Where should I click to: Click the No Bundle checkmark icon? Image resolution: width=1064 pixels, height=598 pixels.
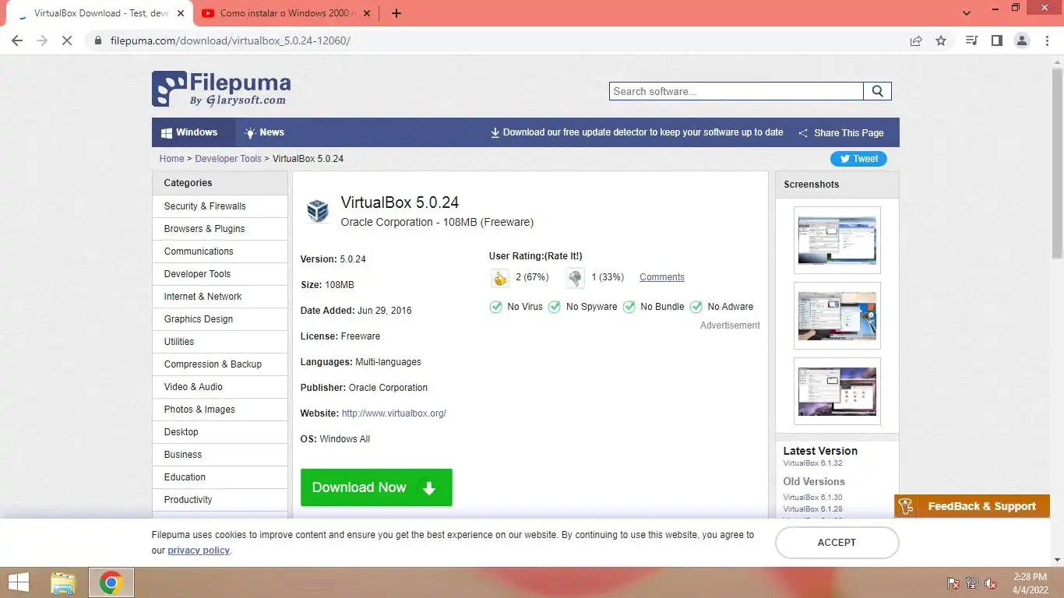pos(629,307)
